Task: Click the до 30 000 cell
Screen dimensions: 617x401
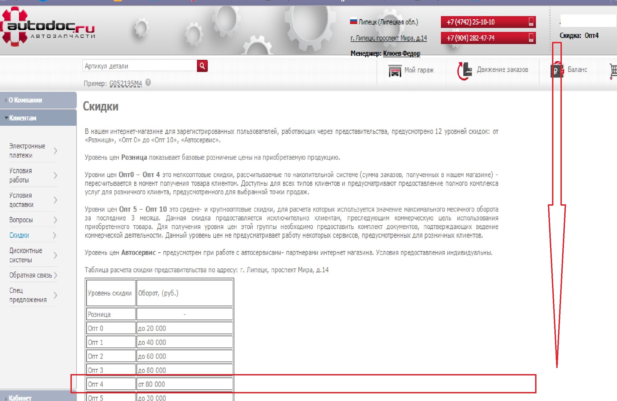Action: (185, 397)
